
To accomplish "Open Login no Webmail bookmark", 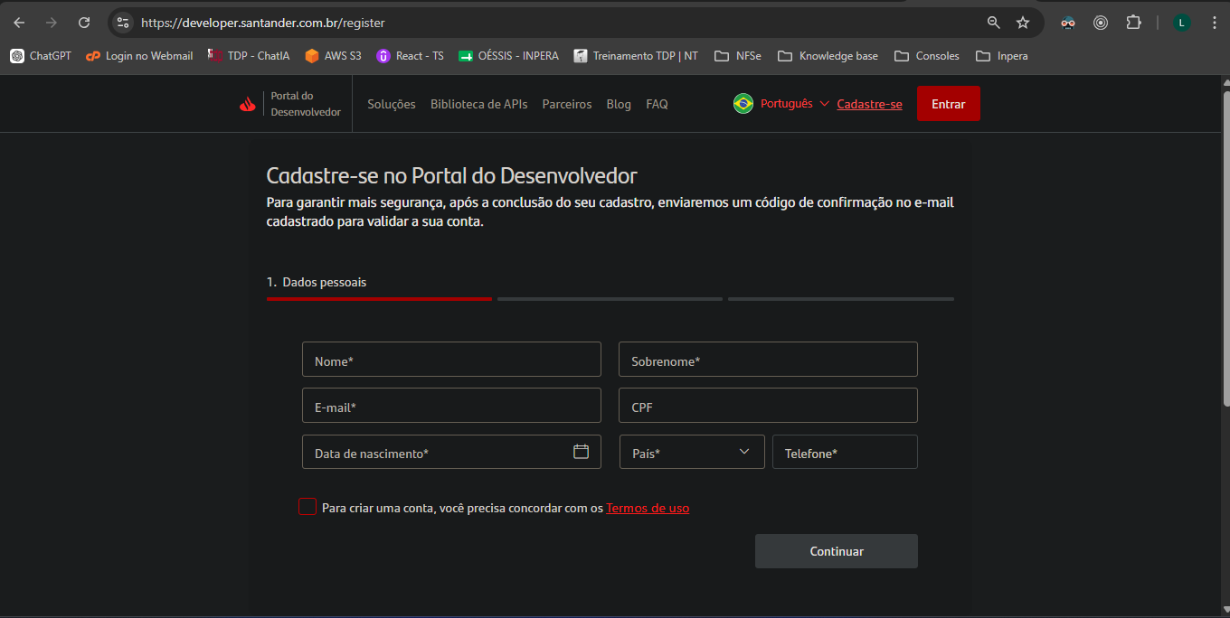I will [x=139, y=56].
